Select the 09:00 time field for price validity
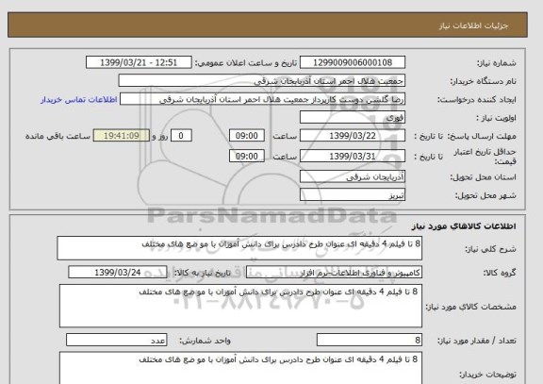 pos(247,156)
